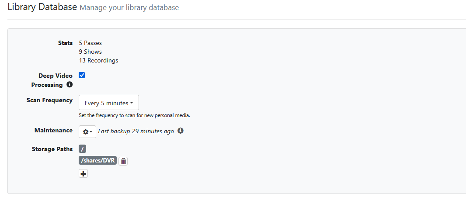Click the Maintenance label
The width and height of the screenshot is (466, 197).
pos(53,130)
